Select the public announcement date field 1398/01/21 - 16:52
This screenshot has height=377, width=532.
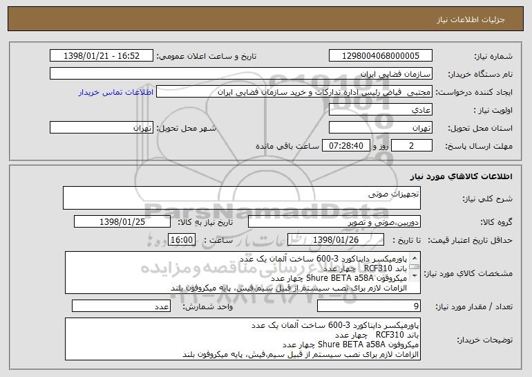pos(102,55)
